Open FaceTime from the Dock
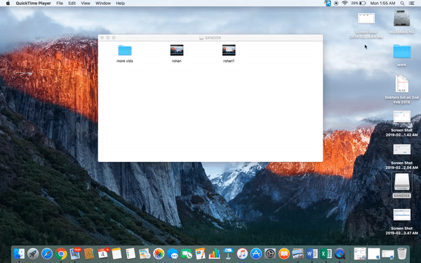The width and height of the screenshot is (421, 263). pos(187,254)
